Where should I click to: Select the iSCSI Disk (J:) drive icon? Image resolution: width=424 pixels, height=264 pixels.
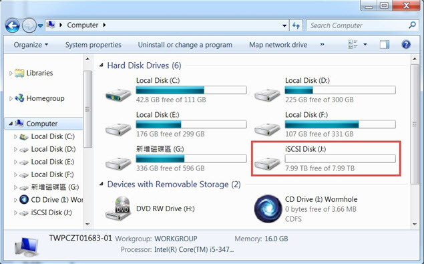(x=267, y=163)
